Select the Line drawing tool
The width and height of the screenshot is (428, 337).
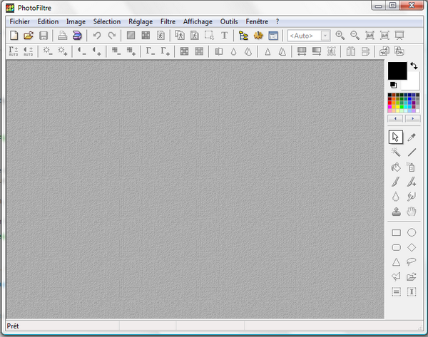pyautogui.click(x=412, y=152)
